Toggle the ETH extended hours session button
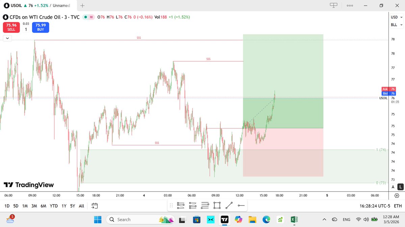 coord(398,206)
